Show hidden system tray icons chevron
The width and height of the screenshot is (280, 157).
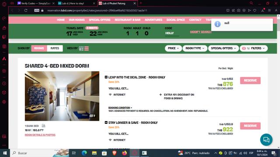point(216,153)
